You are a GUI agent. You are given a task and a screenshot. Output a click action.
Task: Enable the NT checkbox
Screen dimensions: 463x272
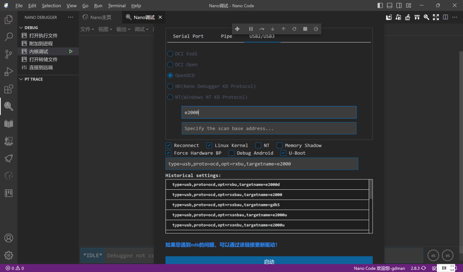(x=258, y=146)
